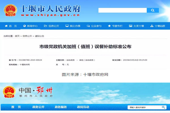Click the Ezhou search magnifier icon

[x=163, y=107]
